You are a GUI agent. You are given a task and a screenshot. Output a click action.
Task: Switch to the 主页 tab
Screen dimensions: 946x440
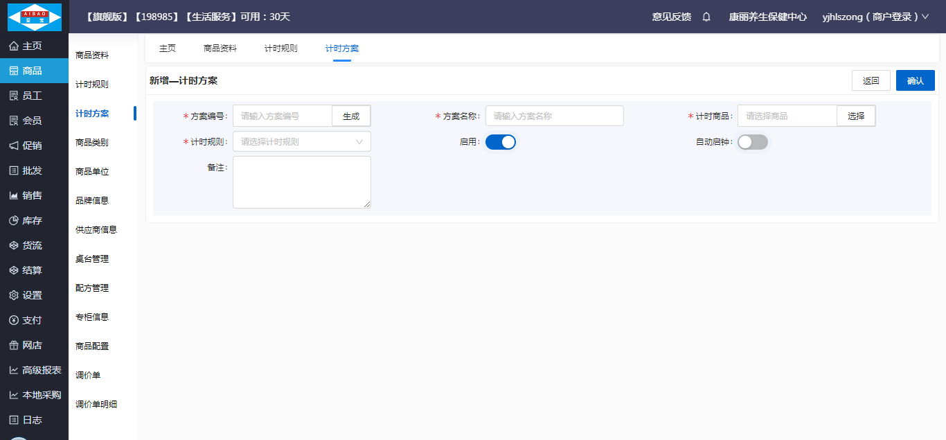[168, 49]
